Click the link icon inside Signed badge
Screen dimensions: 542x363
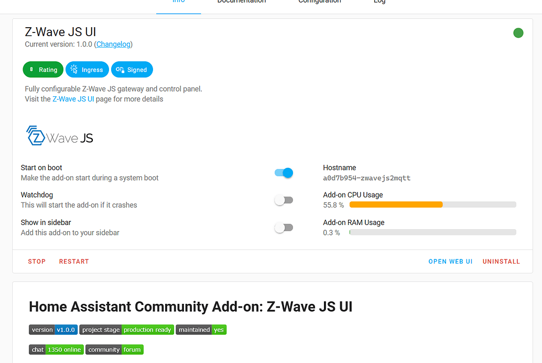120,70
